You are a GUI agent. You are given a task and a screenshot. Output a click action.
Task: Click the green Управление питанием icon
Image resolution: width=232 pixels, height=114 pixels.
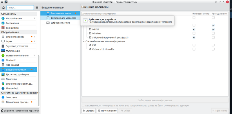click(x=3, y=56)
